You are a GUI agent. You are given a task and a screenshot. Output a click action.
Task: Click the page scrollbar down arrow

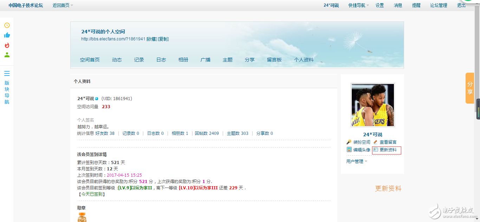click(x=477, y=219)
